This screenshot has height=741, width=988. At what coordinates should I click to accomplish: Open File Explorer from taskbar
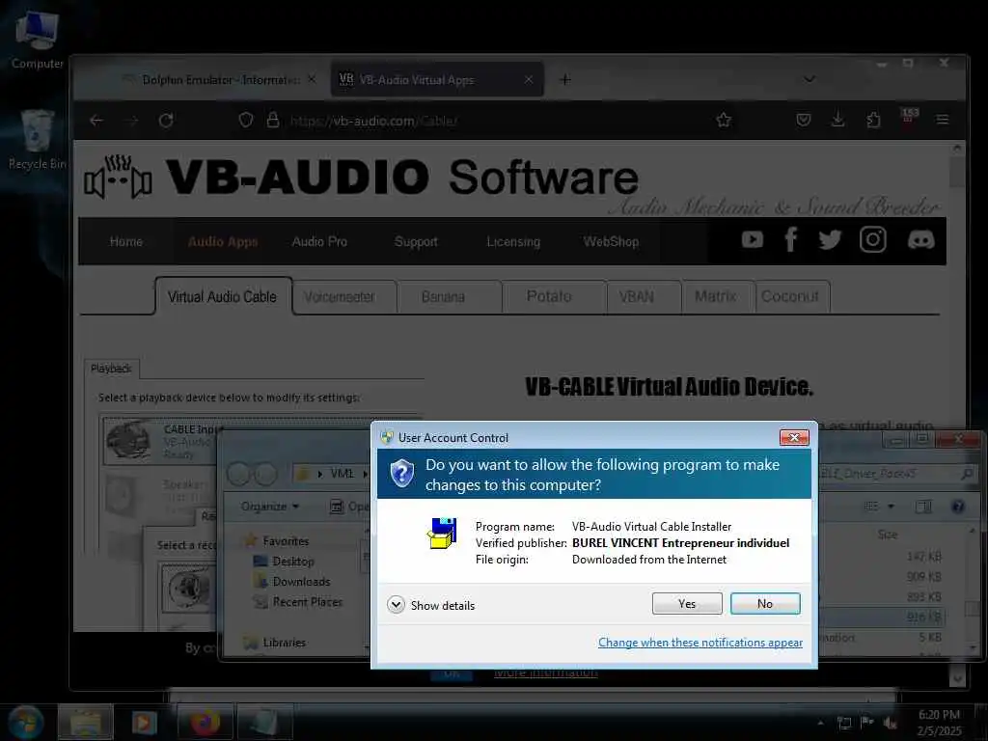click(x=86, y=723)
